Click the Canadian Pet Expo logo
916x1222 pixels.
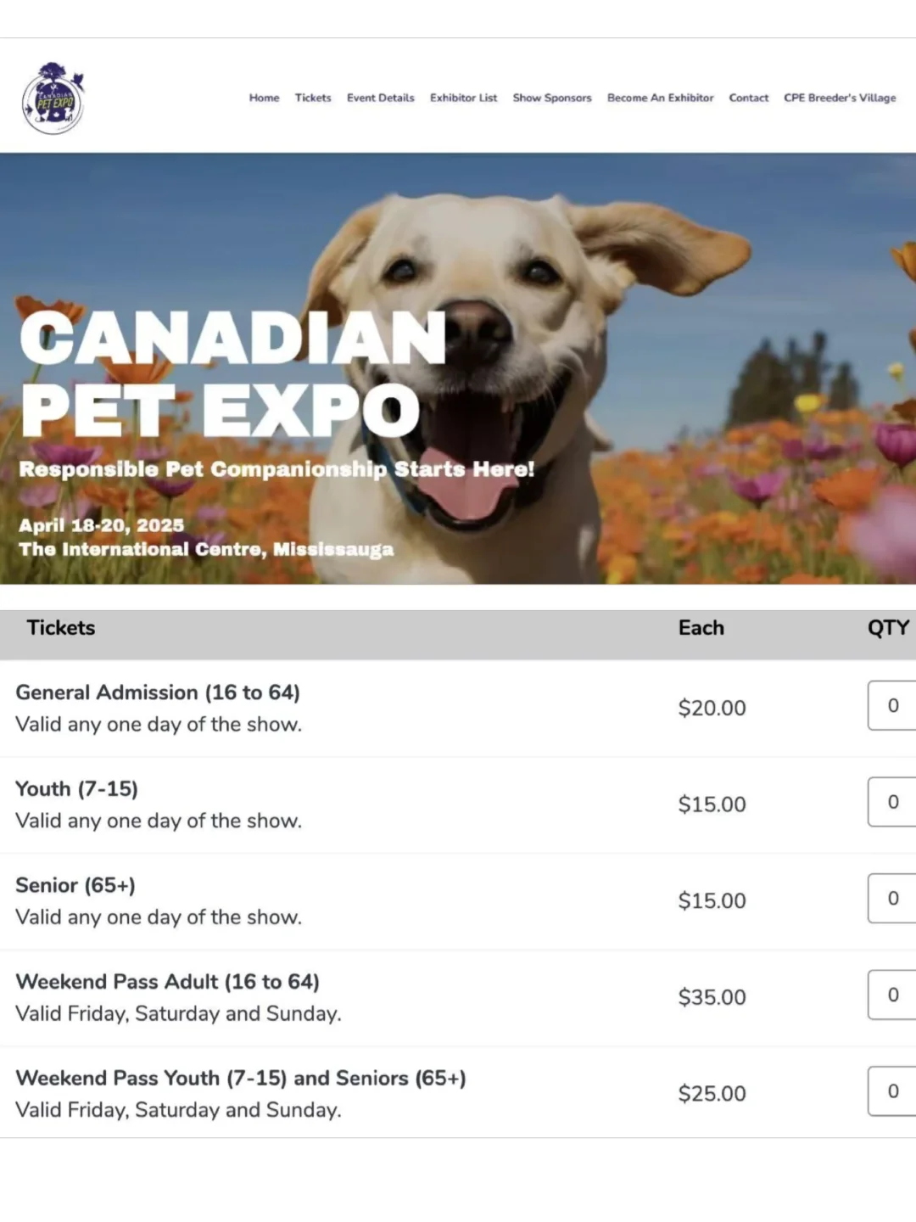tap(53, 98)
